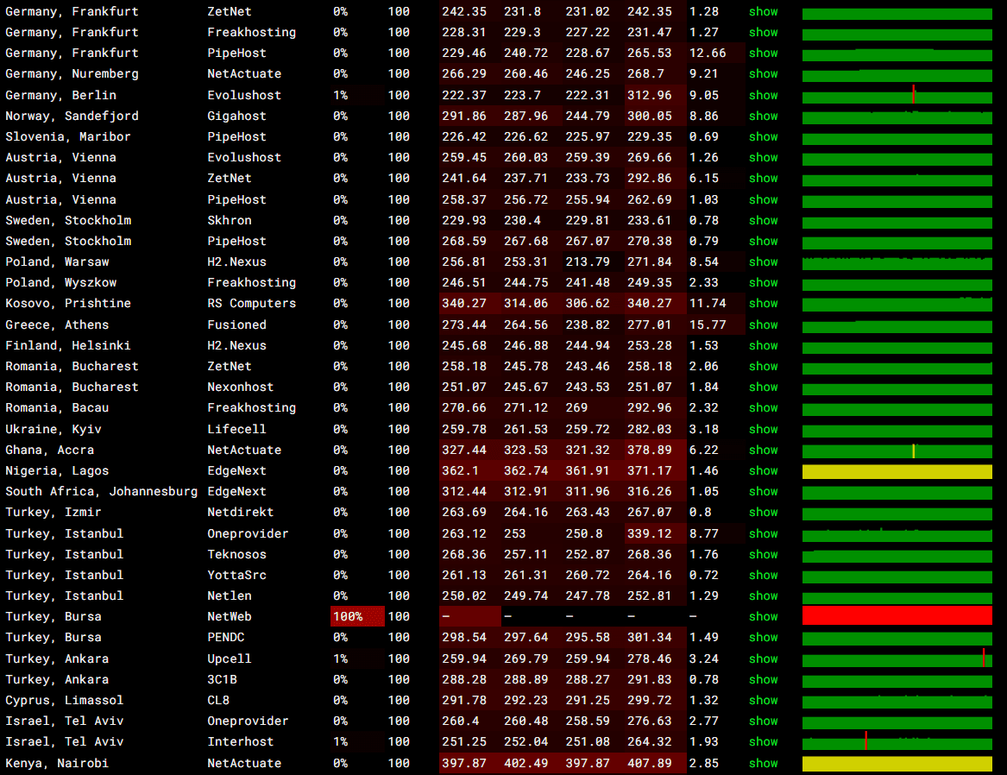Click the 100% packet loss cell for NetWeb
This screenshot has width=1007, height=775.
[x=358, y=616]
